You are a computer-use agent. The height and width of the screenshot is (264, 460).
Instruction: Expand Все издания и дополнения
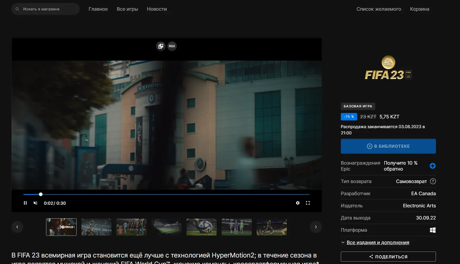(x=378, y=242)
